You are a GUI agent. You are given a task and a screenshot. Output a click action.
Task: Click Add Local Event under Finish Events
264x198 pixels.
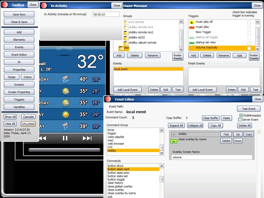coord(202,90)
